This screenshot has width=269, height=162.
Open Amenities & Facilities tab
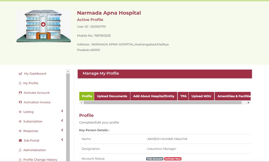click(233, 96)
